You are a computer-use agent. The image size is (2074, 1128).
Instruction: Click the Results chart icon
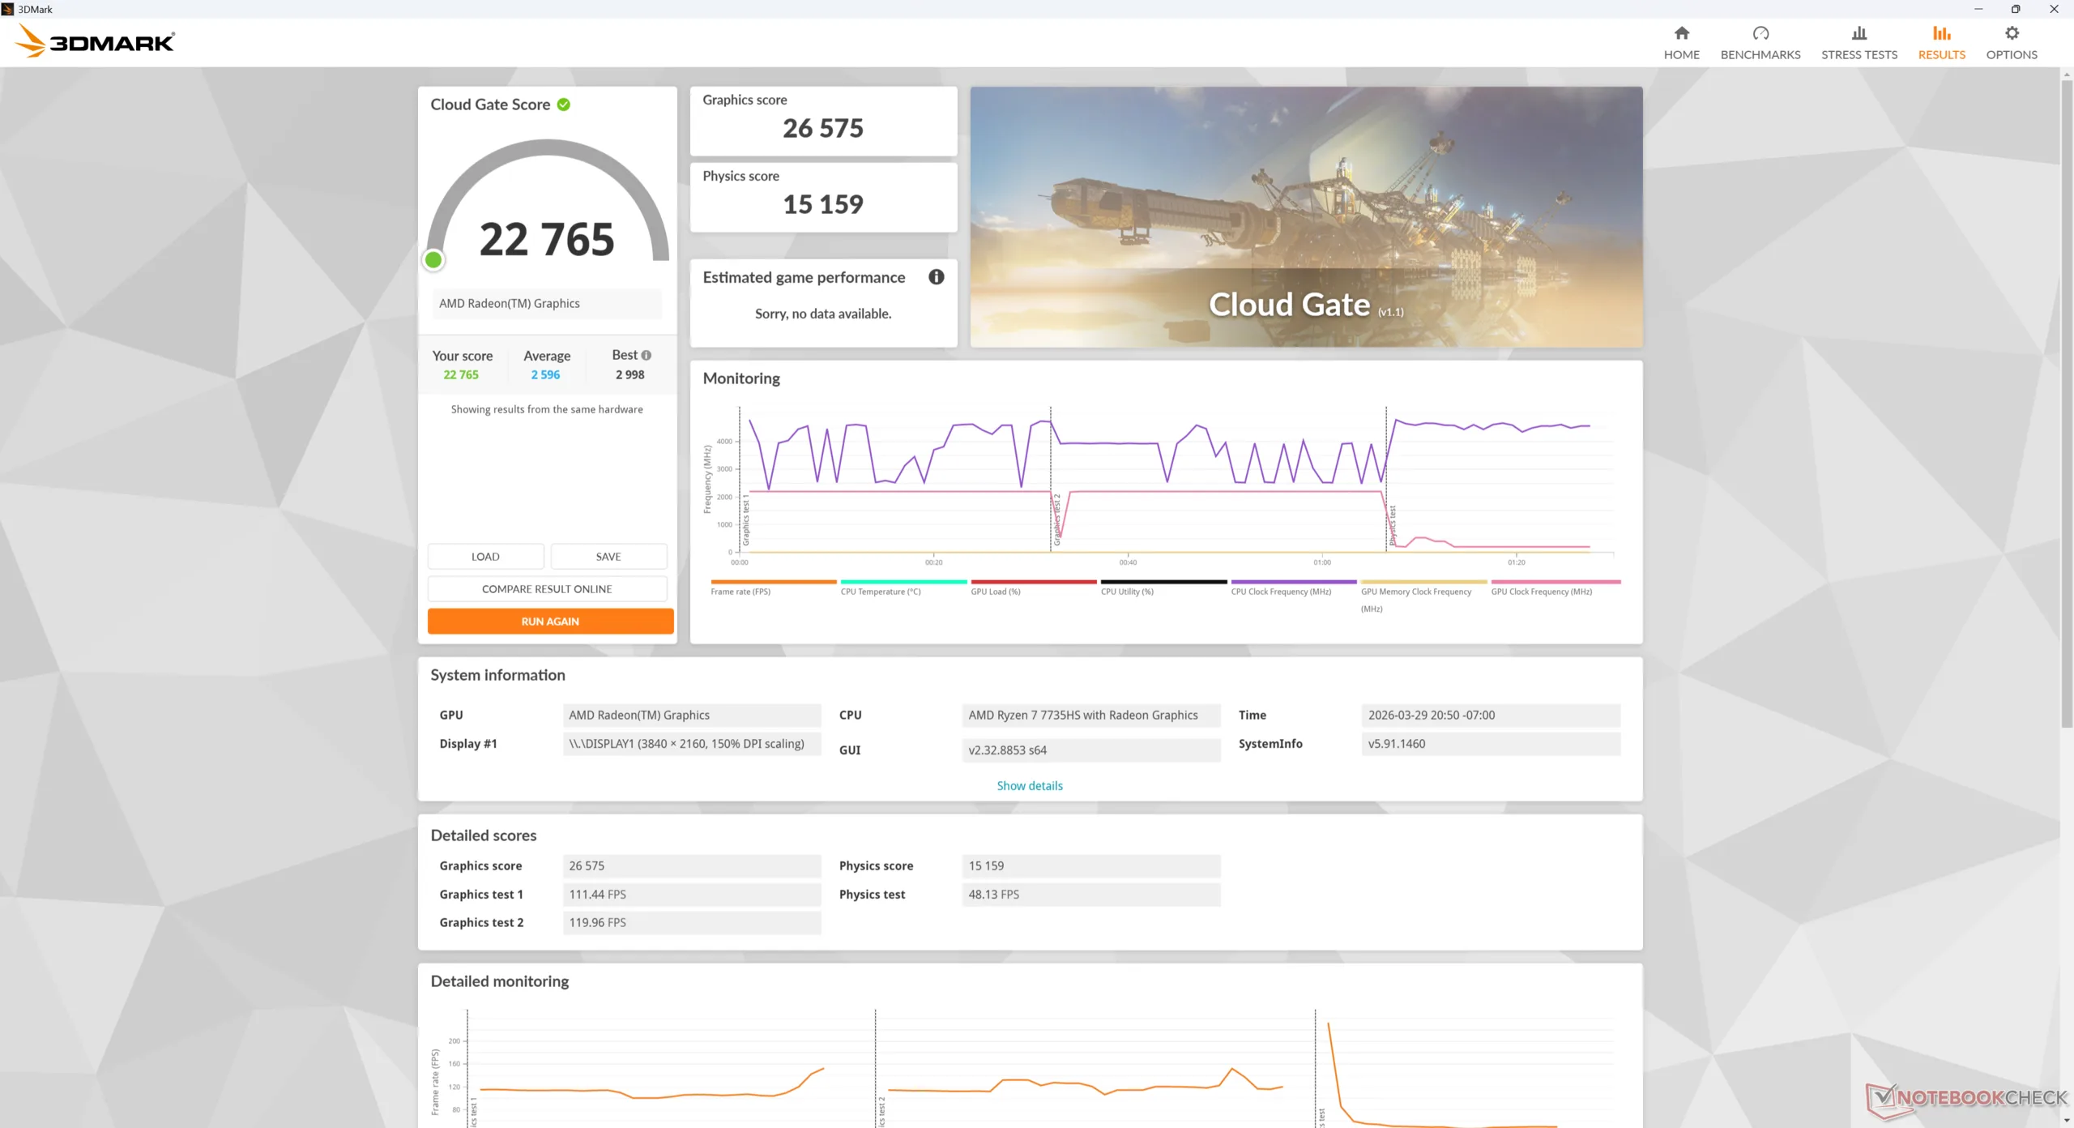coord(1941,33)
